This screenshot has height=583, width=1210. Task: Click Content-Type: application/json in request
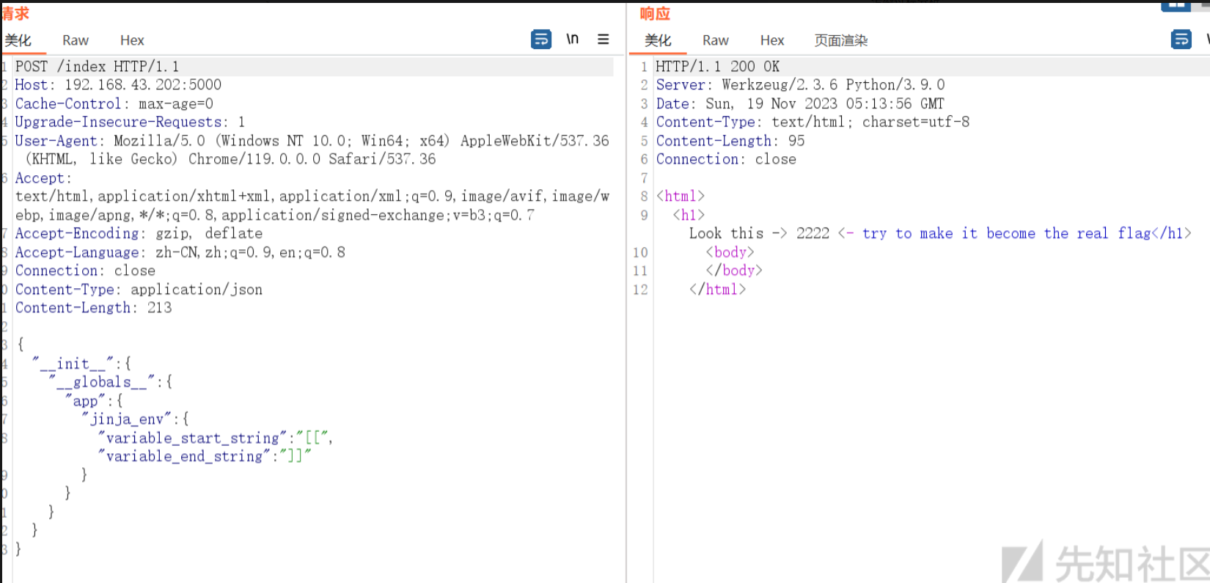point(139,290)
